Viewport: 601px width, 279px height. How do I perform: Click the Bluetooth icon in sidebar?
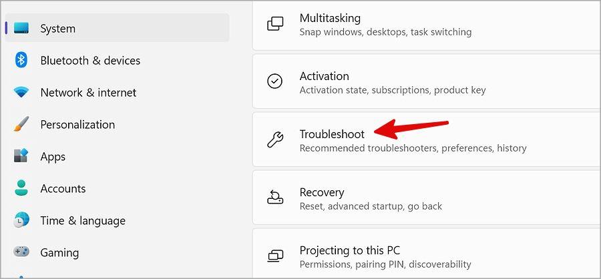tap(21, 60)
